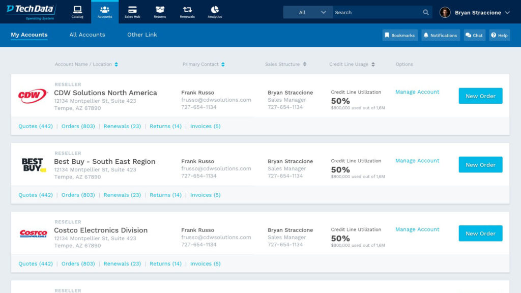This screenshot has height=293, width=521.
Task: Switch to the All Accounts tab
Action: pos(87,35)
